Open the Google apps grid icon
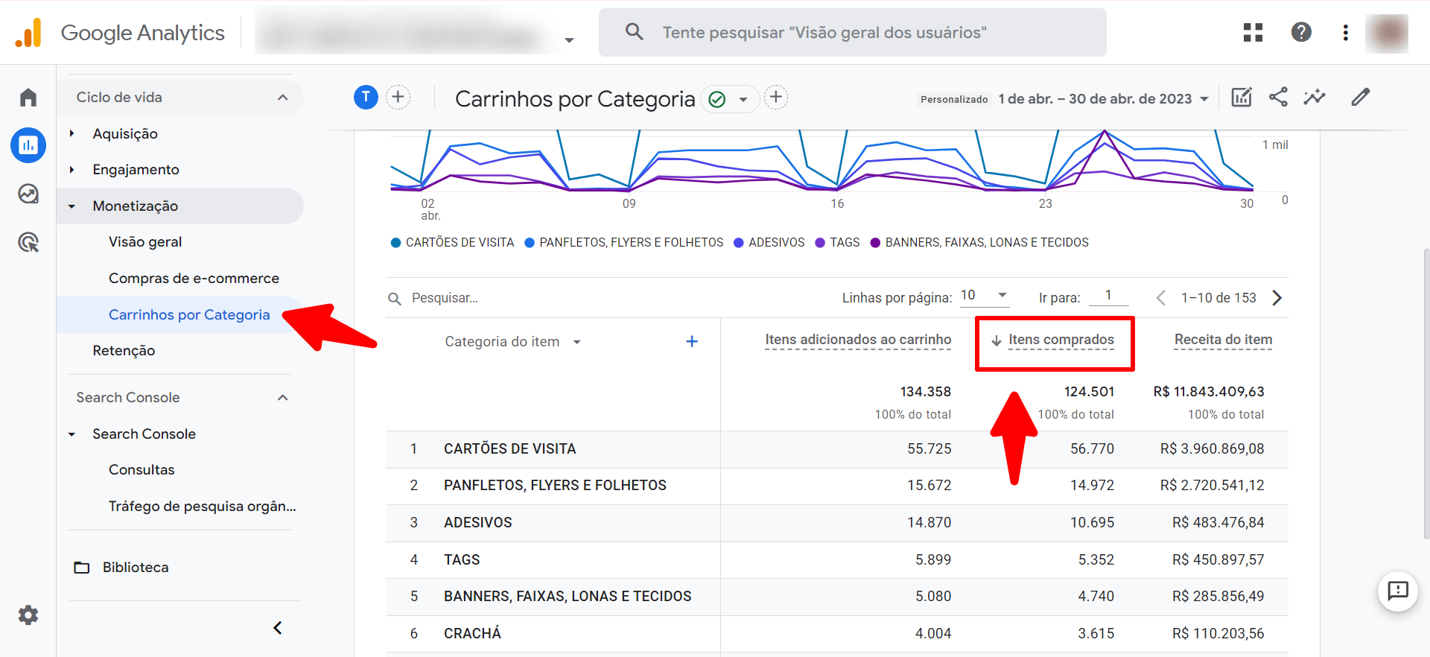The width and height of the screenshot is (1430, 657). (x=1253, y=32)
